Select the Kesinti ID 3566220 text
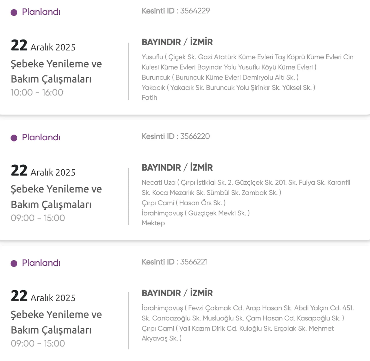This screenshot has width=370, height=361. click(x=176, y=136)
